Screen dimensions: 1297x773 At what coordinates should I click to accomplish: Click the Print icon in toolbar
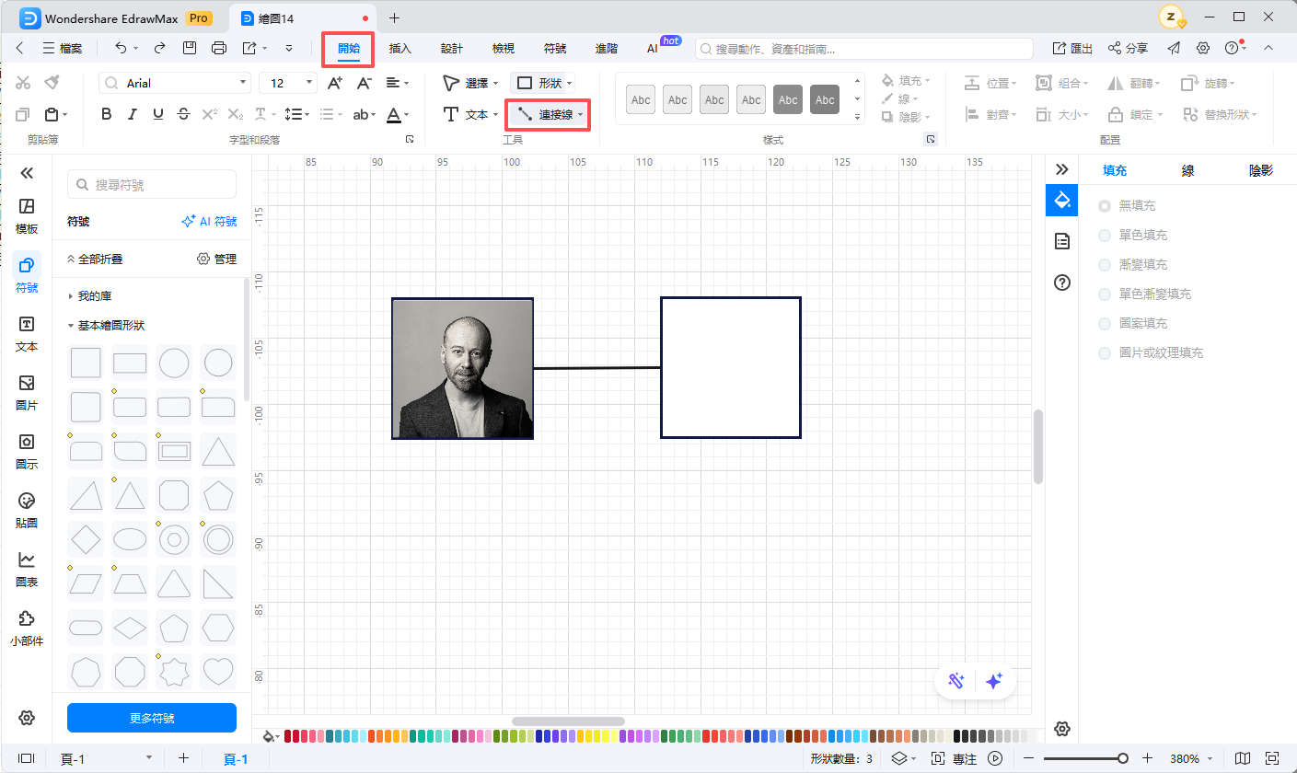(x=219, y=48)
